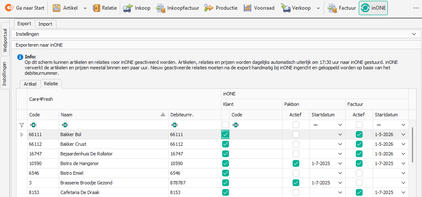
Task: Switch to the Import tab
Action: pos(45,24)
